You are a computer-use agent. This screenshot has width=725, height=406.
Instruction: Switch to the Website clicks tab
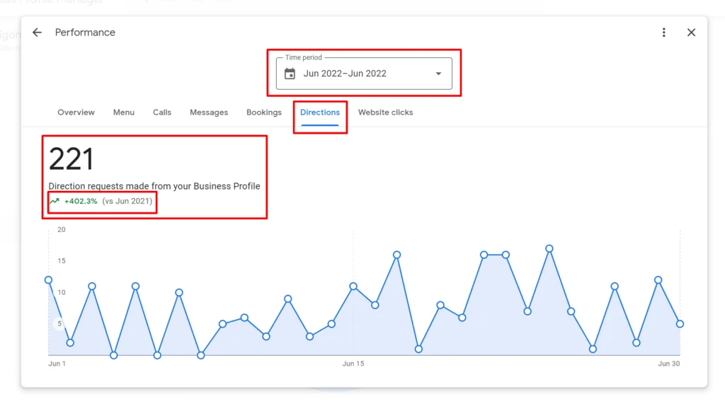[x=385, y=112]
